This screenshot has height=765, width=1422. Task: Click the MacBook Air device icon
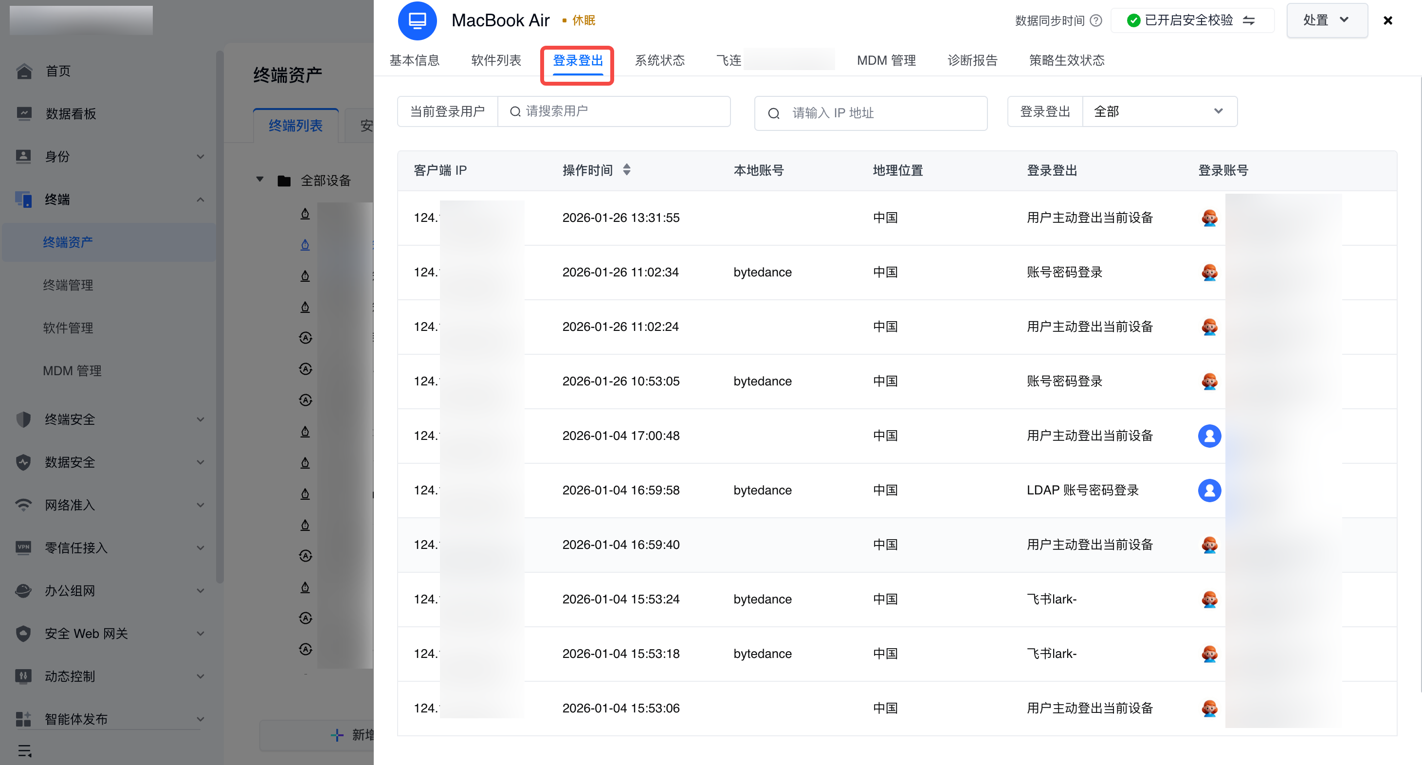click(418, 21)
